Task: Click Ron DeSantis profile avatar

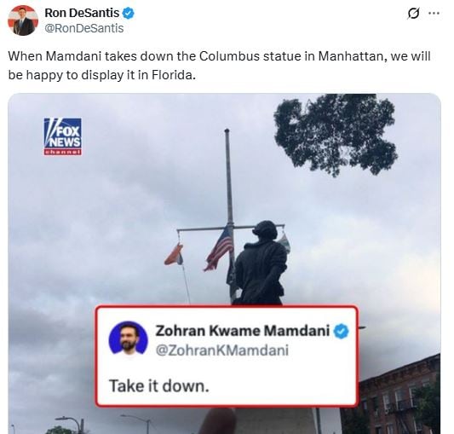Action: 23,20
